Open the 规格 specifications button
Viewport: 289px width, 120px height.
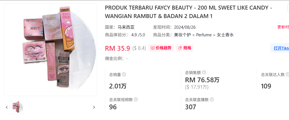(184, 48)
